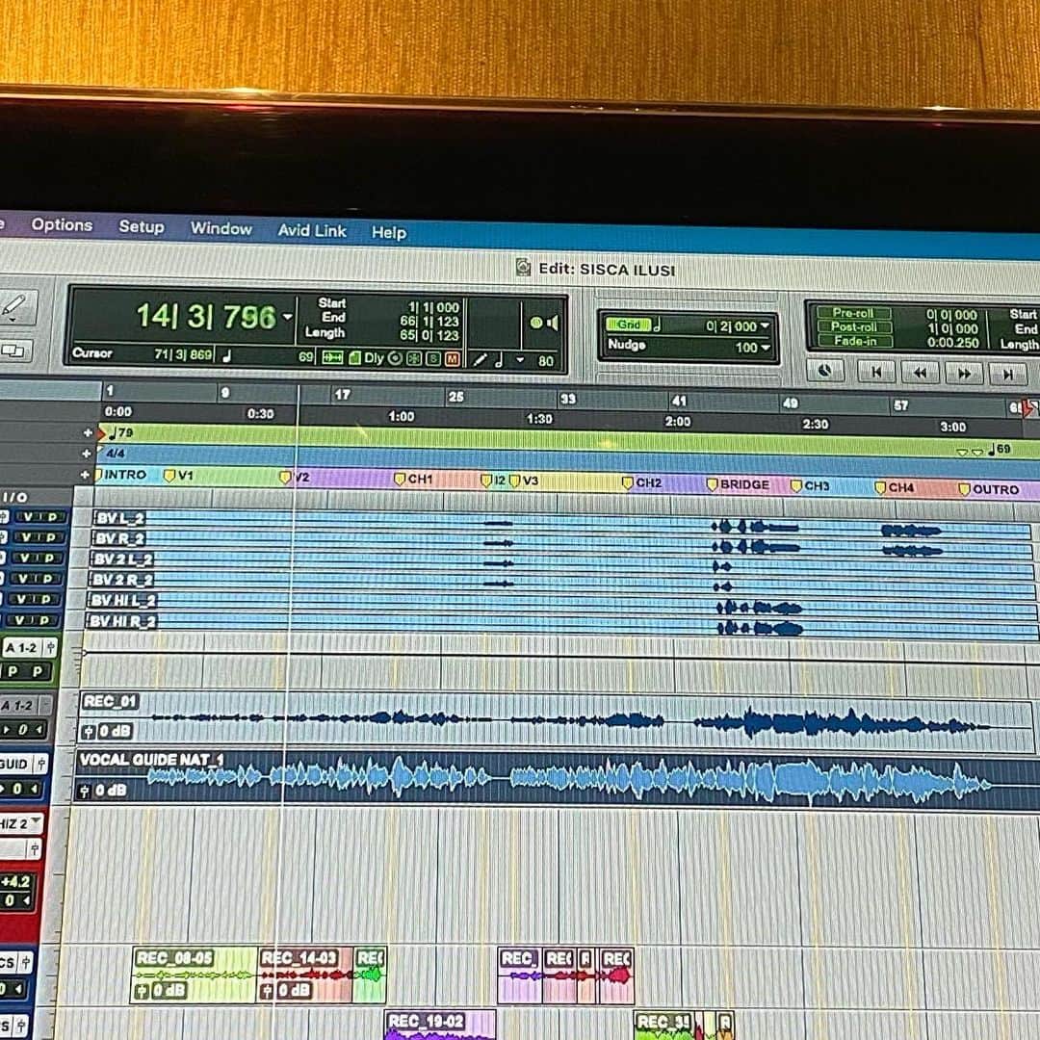Click the I/O column header

(14, 497)
